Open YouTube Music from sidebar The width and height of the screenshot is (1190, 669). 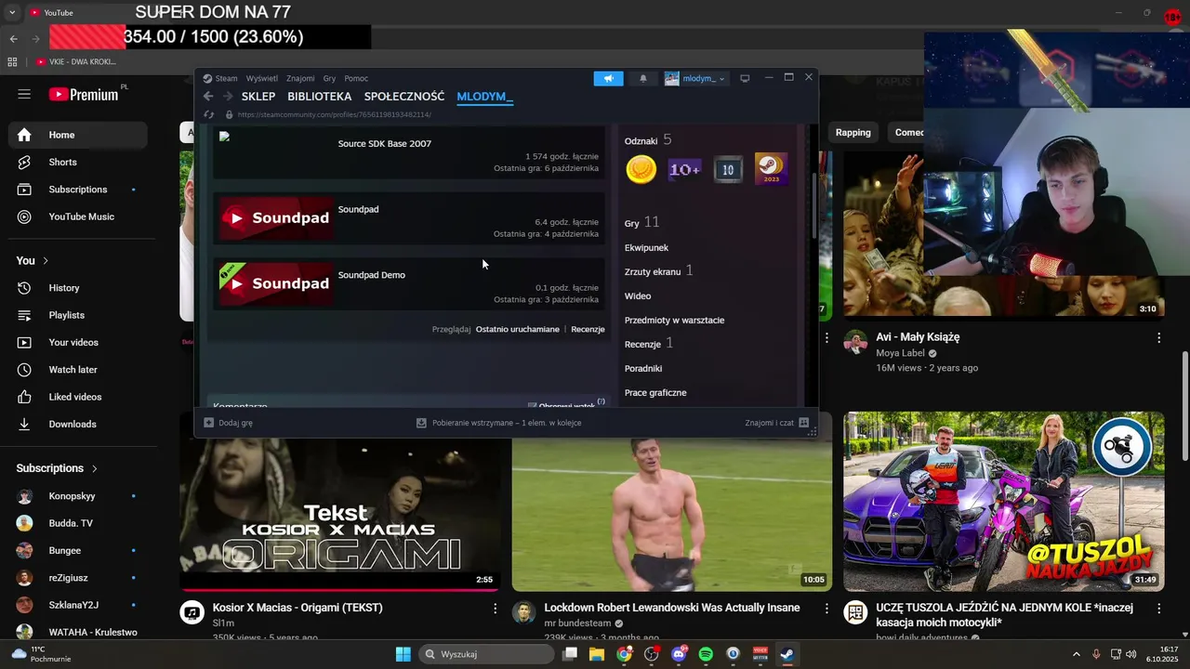pos(78,216)
